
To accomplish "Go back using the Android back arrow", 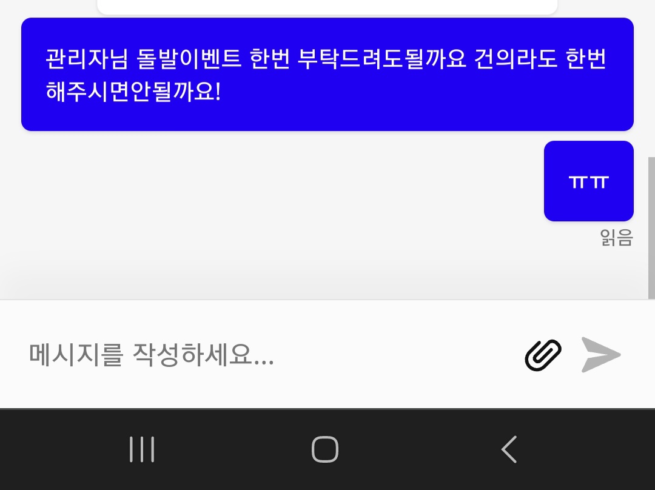I will [509, 449].
